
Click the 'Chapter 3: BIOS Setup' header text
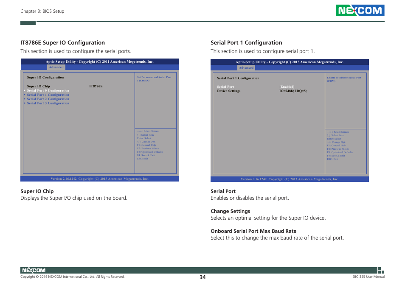(42, 11)
